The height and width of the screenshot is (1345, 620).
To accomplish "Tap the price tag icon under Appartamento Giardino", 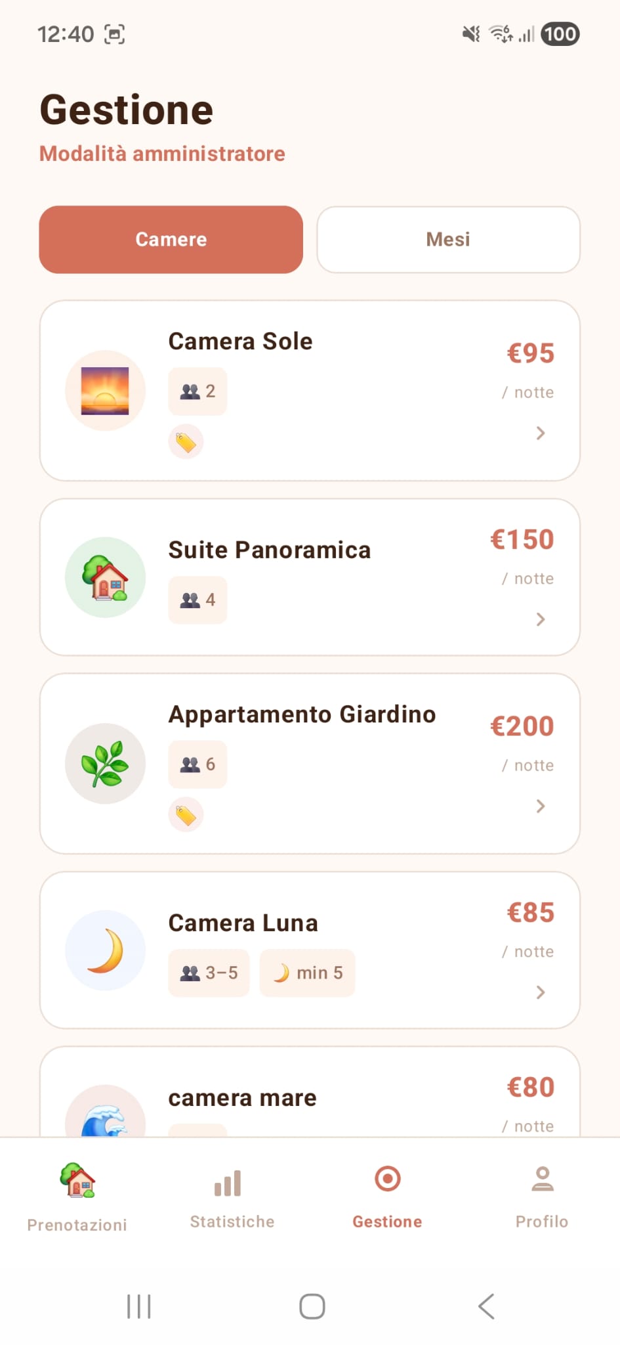I will pos(186,815).
